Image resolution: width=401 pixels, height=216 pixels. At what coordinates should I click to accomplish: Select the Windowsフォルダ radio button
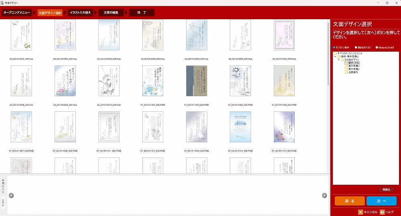(377, 47)
